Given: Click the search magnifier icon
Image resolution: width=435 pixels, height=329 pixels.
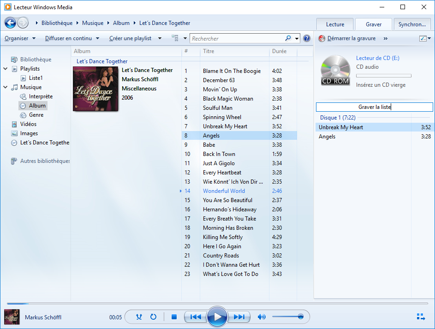Looking at the screenshot, I should pos(288,38).
